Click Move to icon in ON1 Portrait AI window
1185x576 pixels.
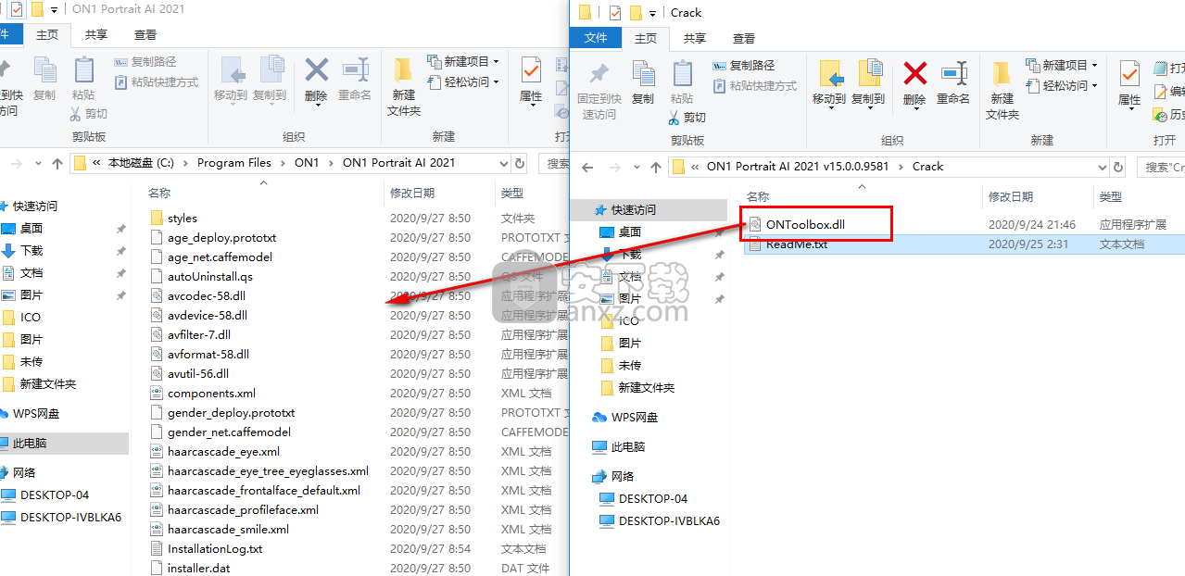tap(231, 70)
